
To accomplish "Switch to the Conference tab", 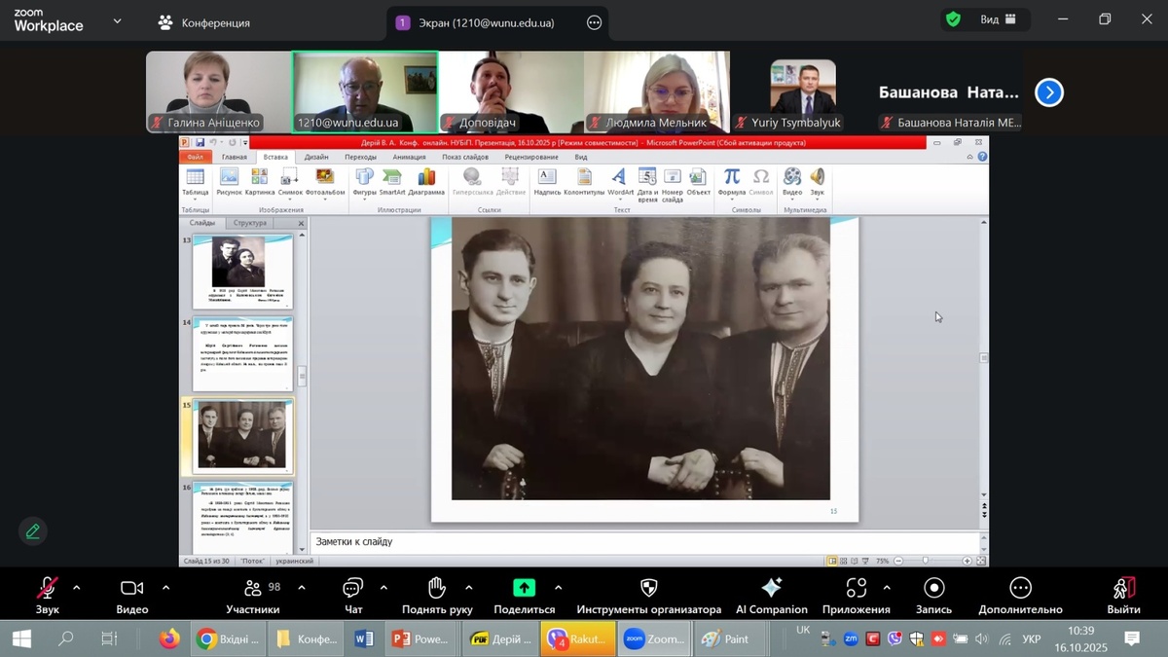I will 204,22.
